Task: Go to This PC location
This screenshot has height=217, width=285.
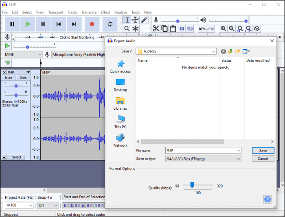Action: (120, 122)
